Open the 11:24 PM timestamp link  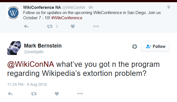click(27, 84)
